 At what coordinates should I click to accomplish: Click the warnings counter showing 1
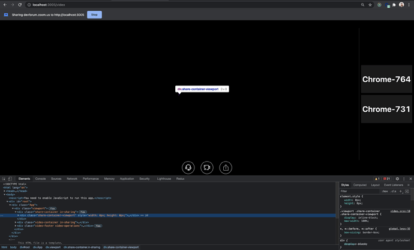click(377, 179)
